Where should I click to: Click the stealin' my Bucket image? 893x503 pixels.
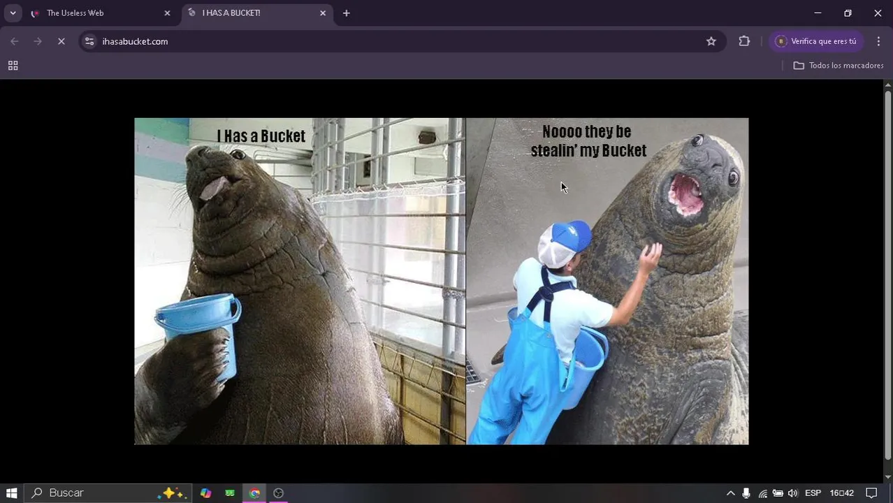[607, 281]
